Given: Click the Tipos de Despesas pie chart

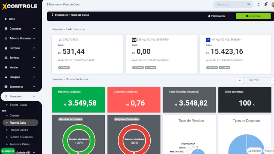Looking at the screenshot, I should tap(247, 144).
